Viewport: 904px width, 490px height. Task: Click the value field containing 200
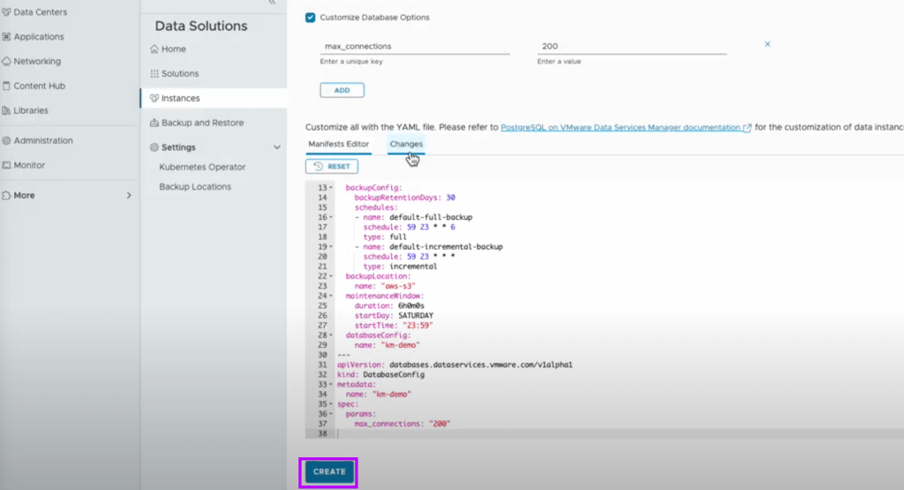click(x=631, y=46)
